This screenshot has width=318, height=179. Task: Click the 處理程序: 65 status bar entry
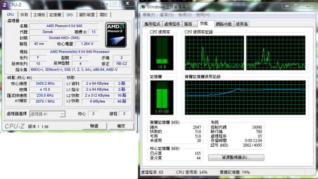point(152,172)
